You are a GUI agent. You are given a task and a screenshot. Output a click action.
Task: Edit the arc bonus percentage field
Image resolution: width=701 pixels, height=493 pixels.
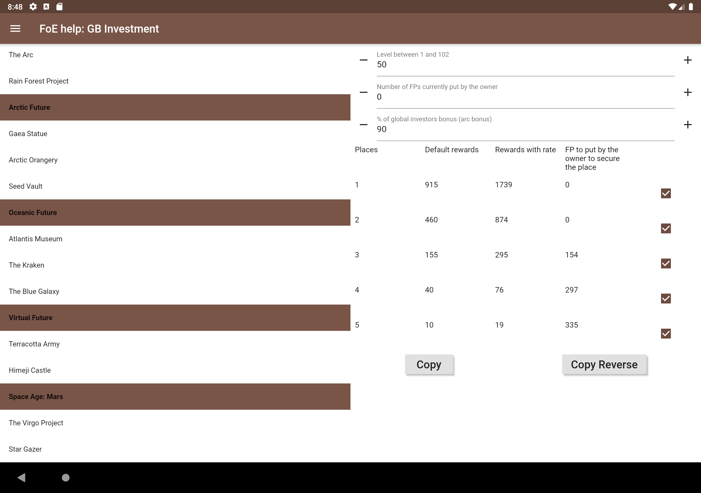[525, 129]
